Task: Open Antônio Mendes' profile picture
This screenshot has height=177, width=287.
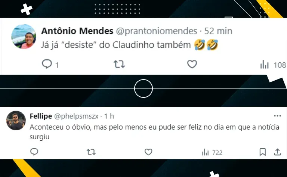Action: tap(24, 36)
